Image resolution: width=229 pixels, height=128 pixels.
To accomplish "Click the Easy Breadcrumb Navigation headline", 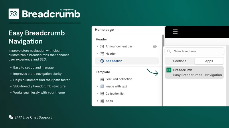I will pyautogui.click(x=37, y=37).
